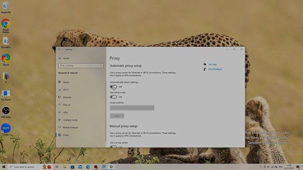This screenshot has width=303, height=170.
Task: Open Task View from the taskbar
Action: [57, 167]
